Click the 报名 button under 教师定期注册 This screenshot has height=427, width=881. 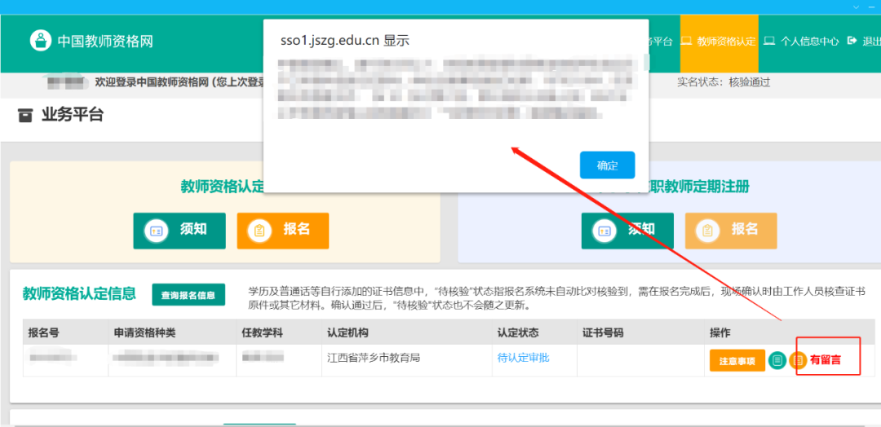[731, 231]
